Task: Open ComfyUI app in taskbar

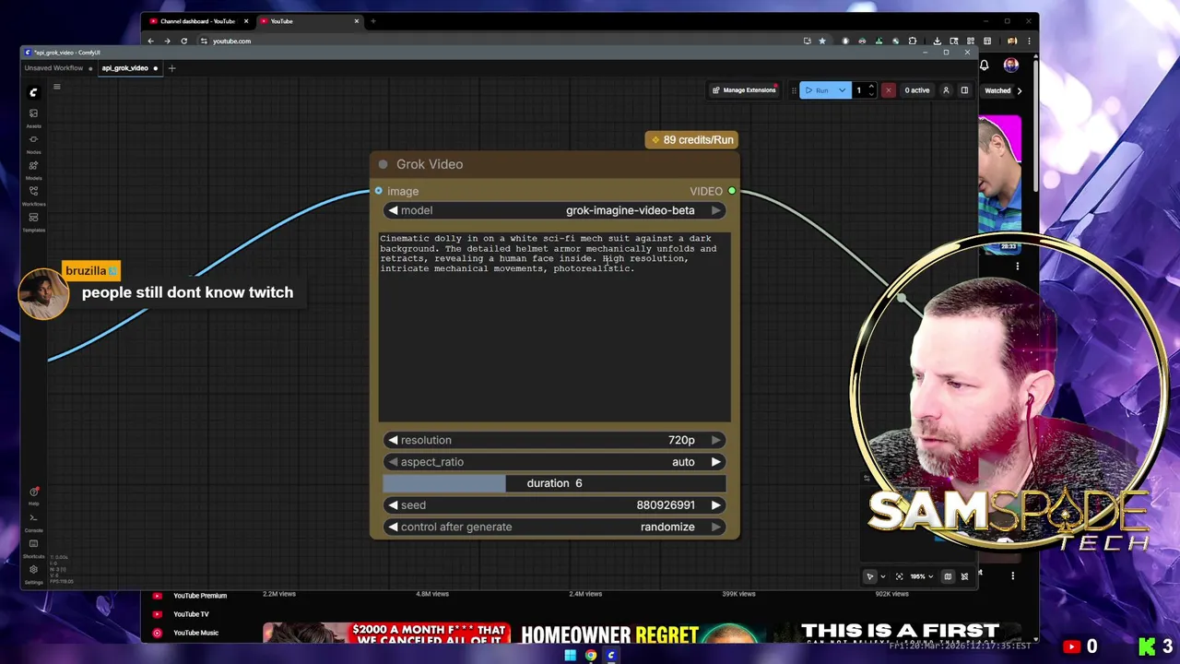Action: click(610, 656)
